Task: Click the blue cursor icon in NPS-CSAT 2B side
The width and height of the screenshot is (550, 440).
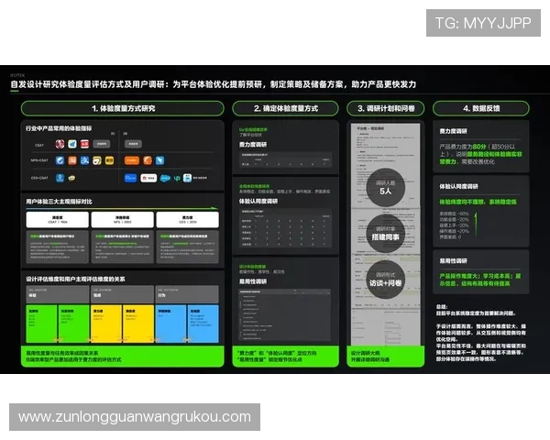Action: click(159, 160)
